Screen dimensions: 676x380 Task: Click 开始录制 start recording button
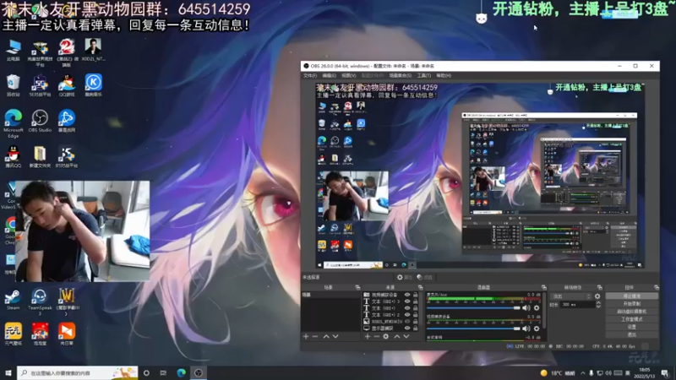point(631,304)
